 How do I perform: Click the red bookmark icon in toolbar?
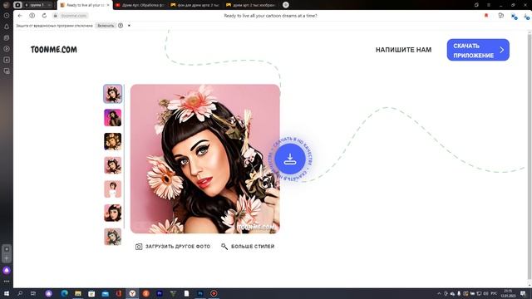coord(486,16)
